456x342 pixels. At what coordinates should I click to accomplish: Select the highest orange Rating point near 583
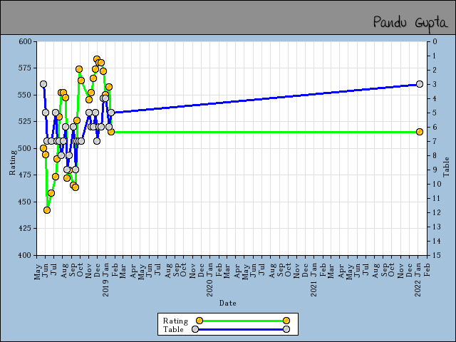97,59
